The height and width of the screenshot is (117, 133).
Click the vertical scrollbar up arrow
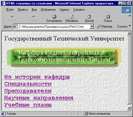point(129,33)
